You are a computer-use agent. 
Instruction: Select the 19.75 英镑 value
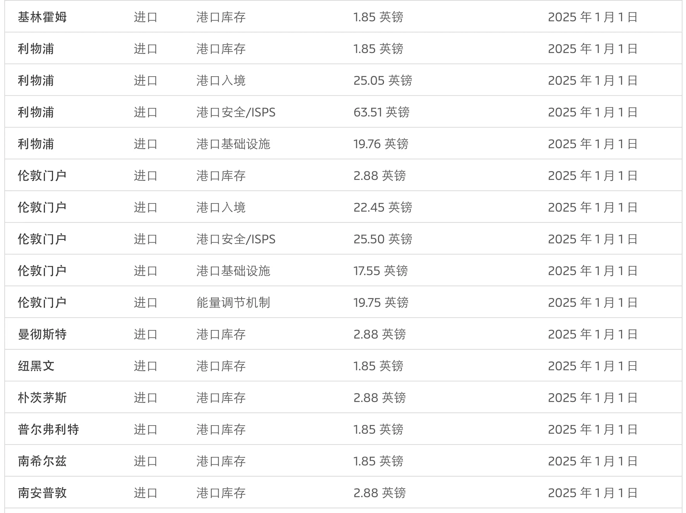click(381, 303)
